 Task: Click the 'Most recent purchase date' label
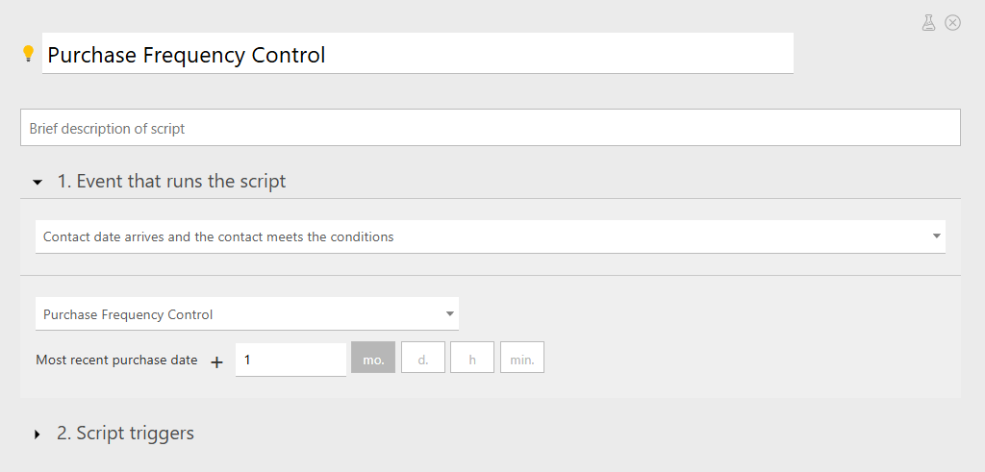(116, 360)
